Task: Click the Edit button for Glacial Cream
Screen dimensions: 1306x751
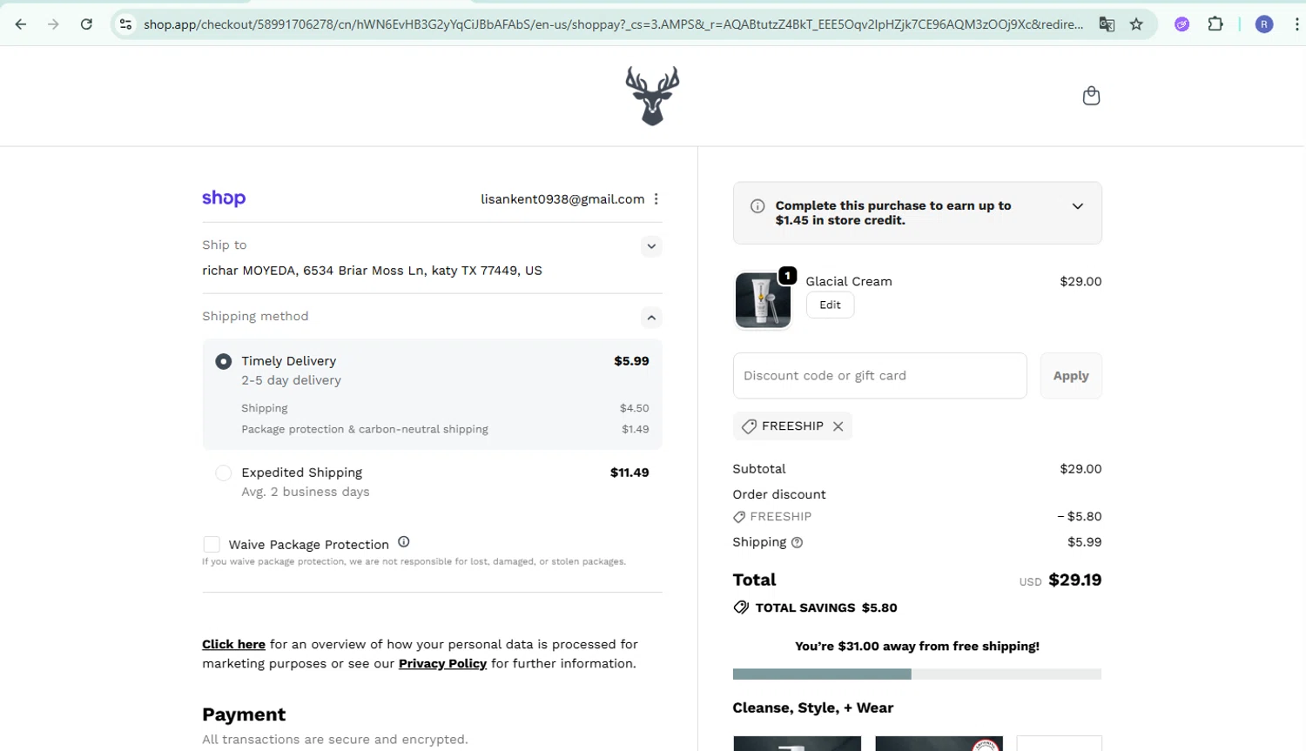Action: point(830,305)
